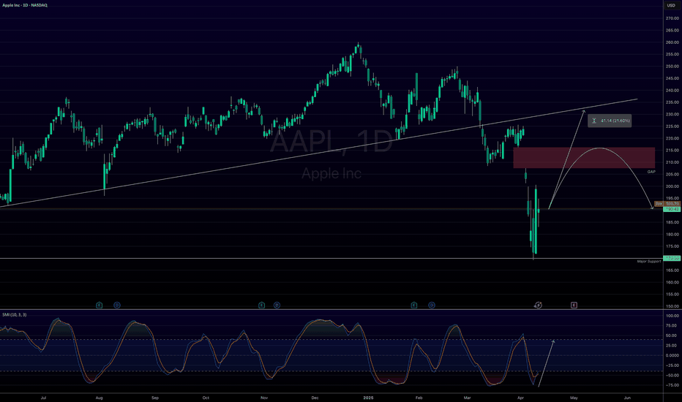This screenshot has height=402, width=682.
Task: Select the SMI (10, 3, 3) indicator legend
Action: (15, 314)
